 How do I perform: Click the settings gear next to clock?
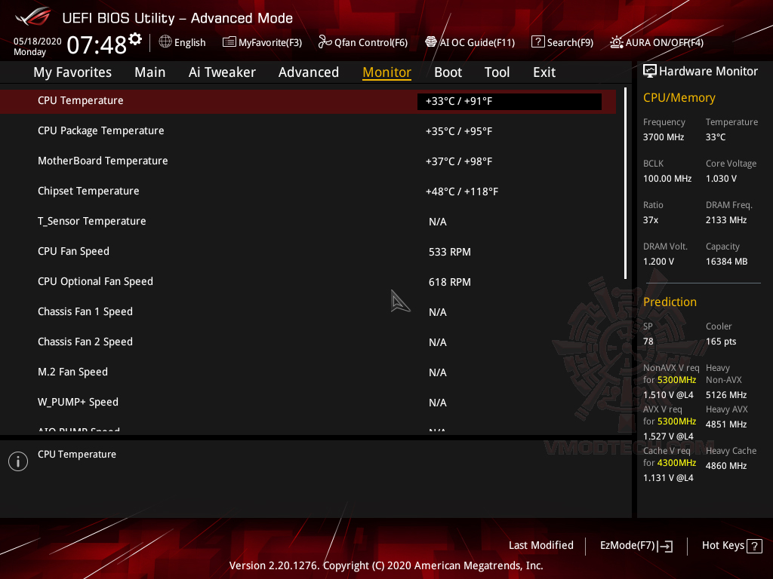[135, 38]
